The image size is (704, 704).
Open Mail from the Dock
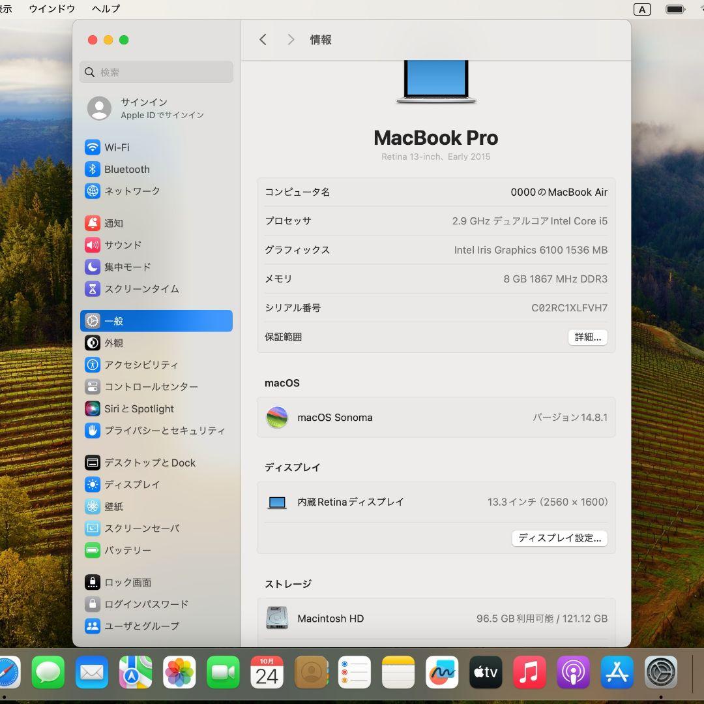(92, 672)
